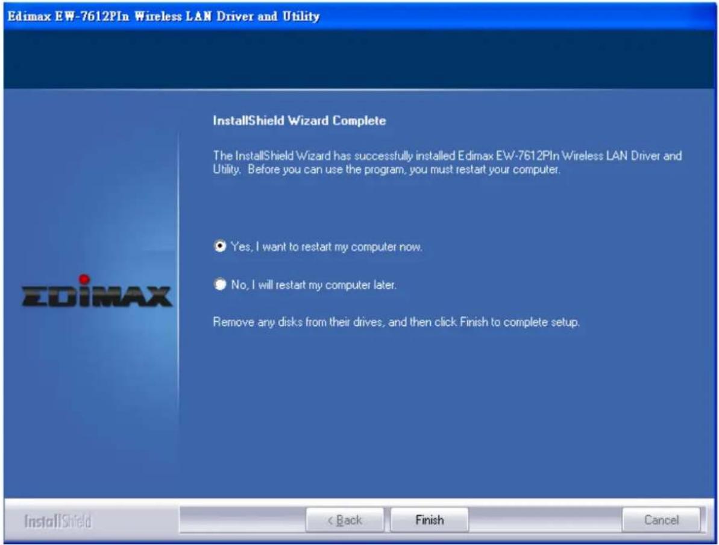The width and height of the screenshot is (719, 545).
Task: Click the 'InstallShield Wizard Complete' heading
Action: click(300, 121)
